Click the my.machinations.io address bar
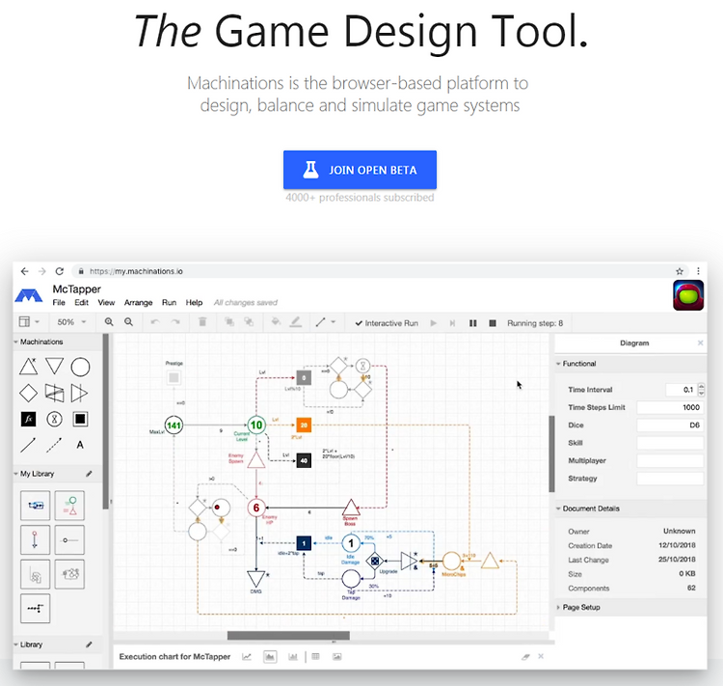This screenshot has height=686, width=723. 381,271
